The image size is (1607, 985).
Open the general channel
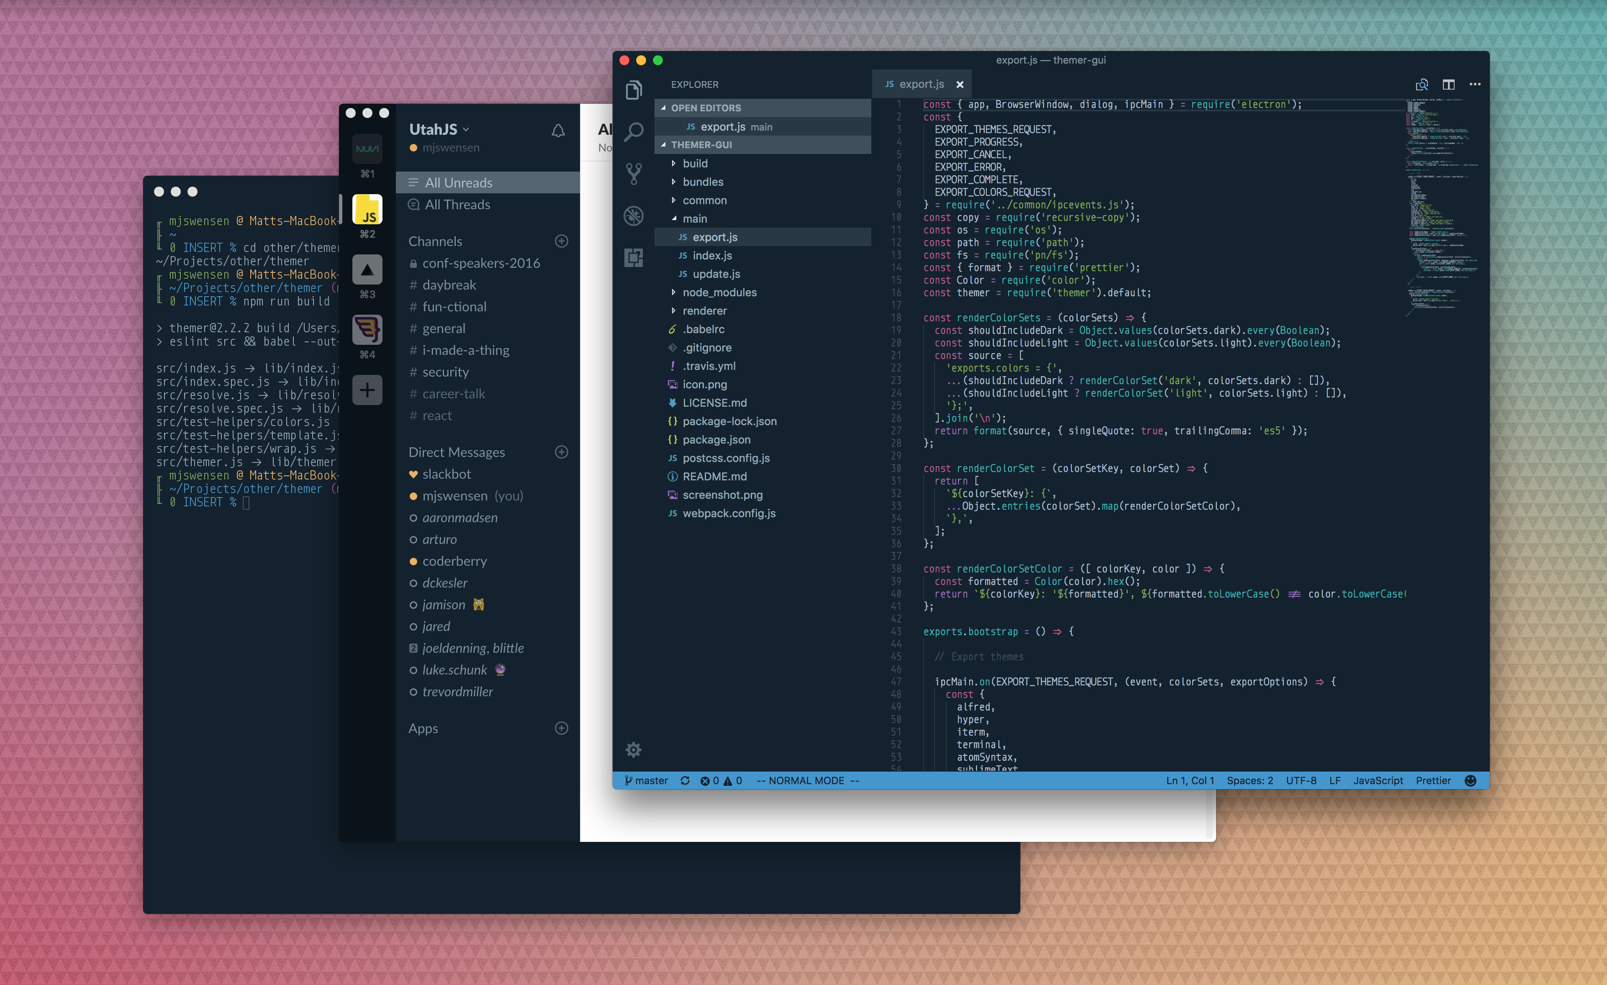(x=444, y=328)
